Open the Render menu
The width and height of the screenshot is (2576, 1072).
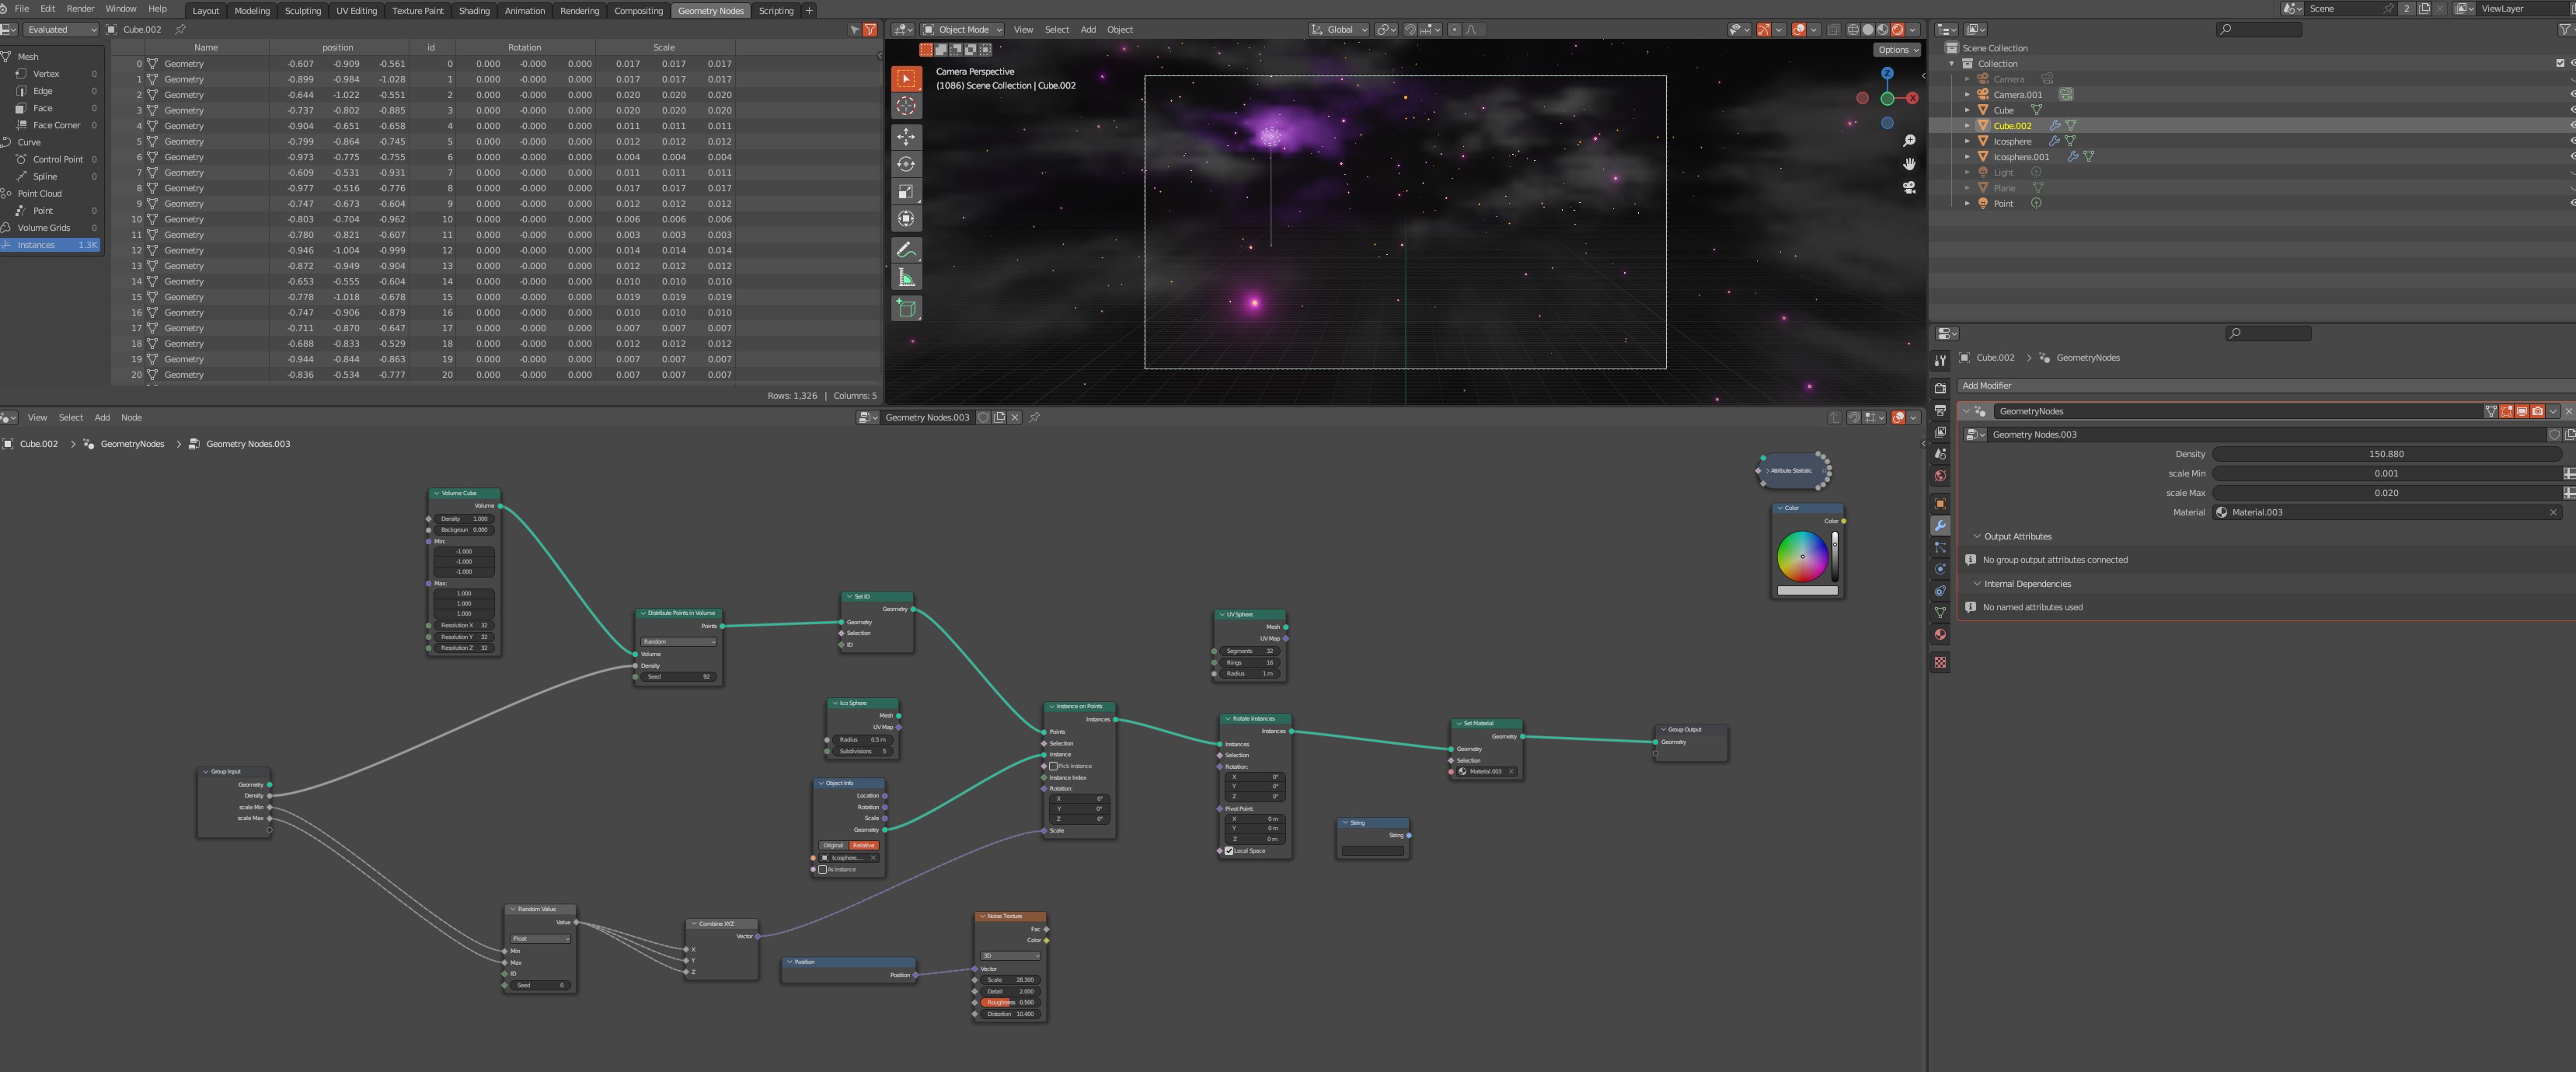(x=80, y=8)
